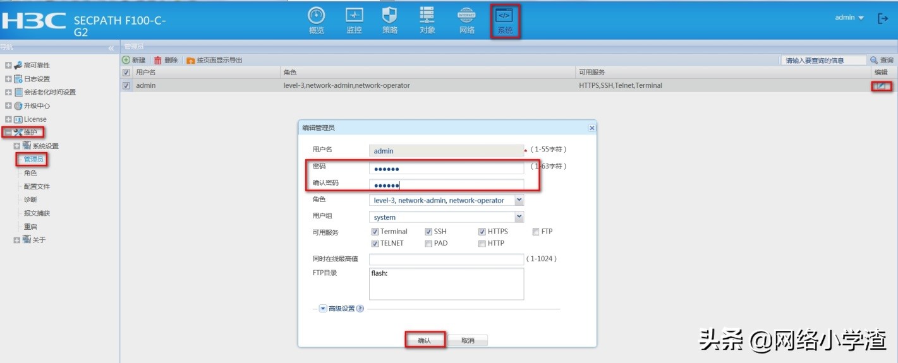This screenshot has width=898, height=363.
Task: Enable the FTP service checkbox
Action: [536, 232]
